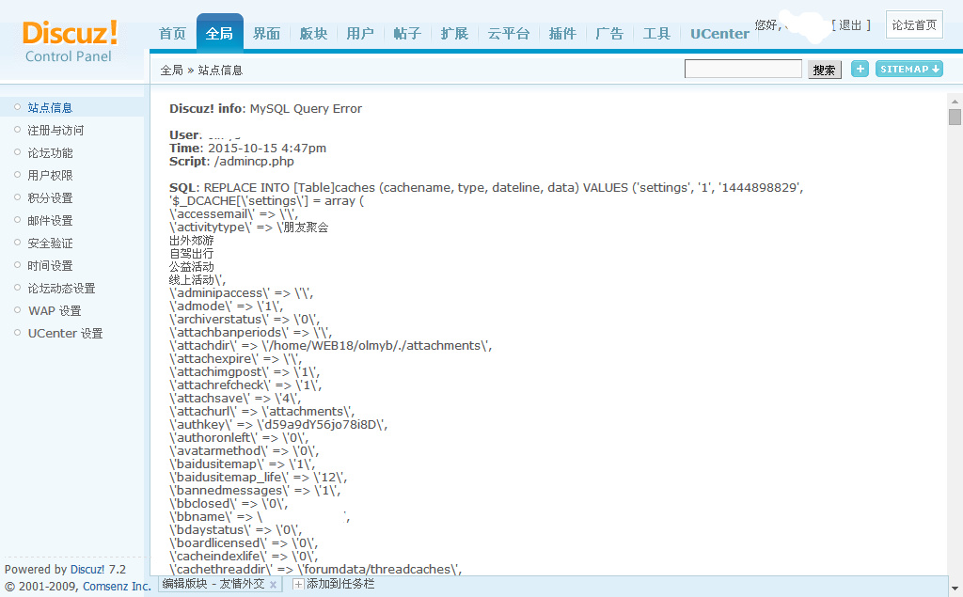Click the 全局 breadcrumb text
Image resolution: width=963 pixels, height=597 pixels.
pos(171,70)
